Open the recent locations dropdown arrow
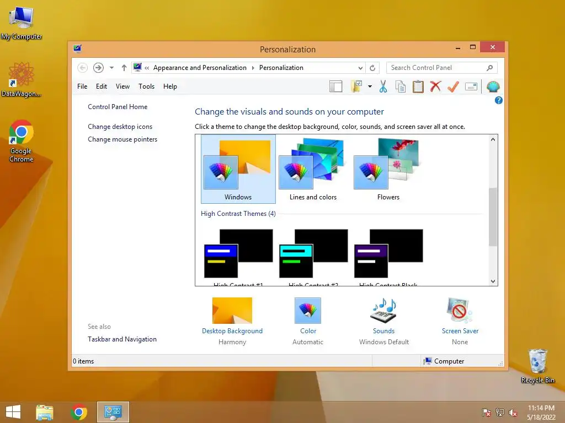Image resolution: width=565 pixels, height=423 pixels. tap(111, 68)
